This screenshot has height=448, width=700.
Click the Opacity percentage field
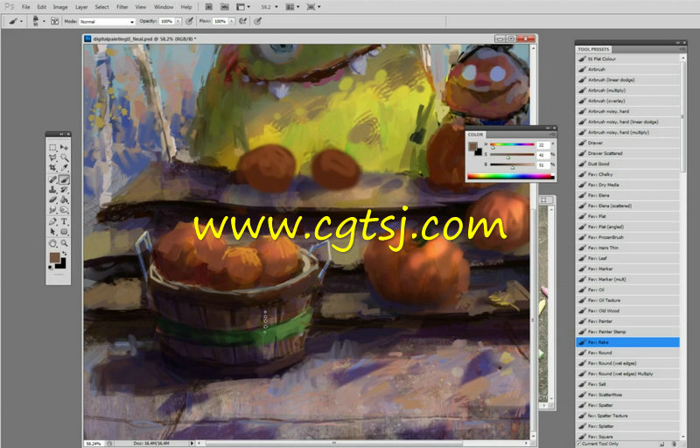coord(166,21)
